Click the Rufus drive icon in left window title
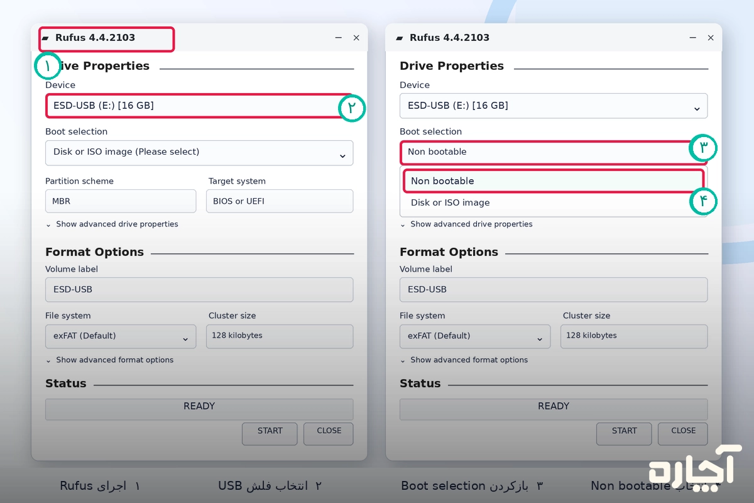 pyautogui.click(x=45, y=38)
